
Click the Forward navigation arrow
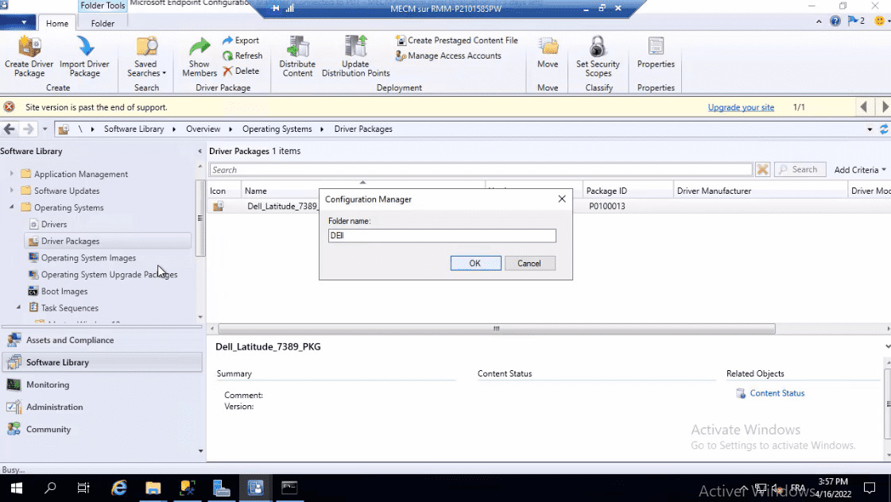click(x=28, y=129)
